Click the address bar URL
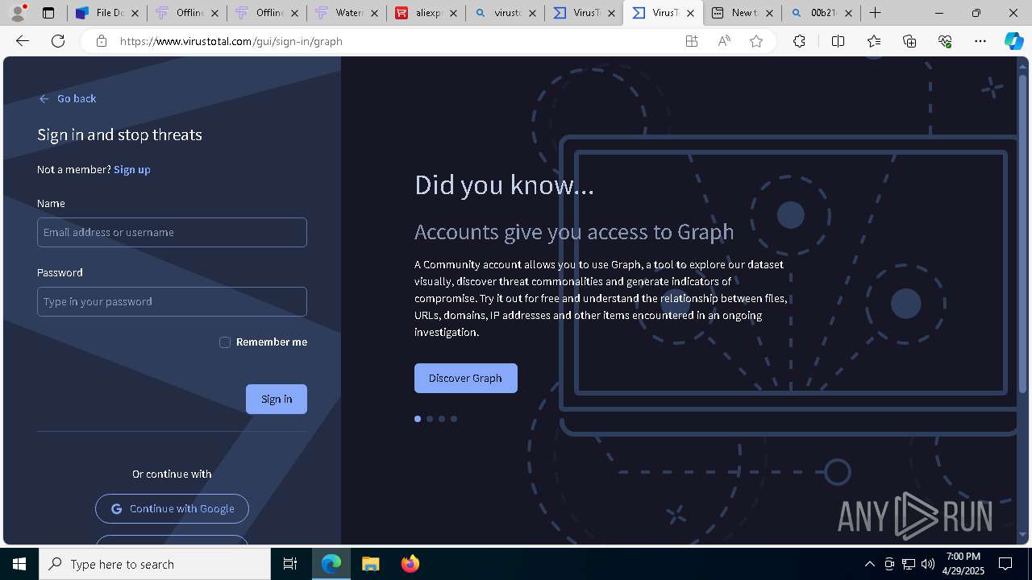Image resolution: width=1032 pixels, height=580 pixels. click(231, 41)
